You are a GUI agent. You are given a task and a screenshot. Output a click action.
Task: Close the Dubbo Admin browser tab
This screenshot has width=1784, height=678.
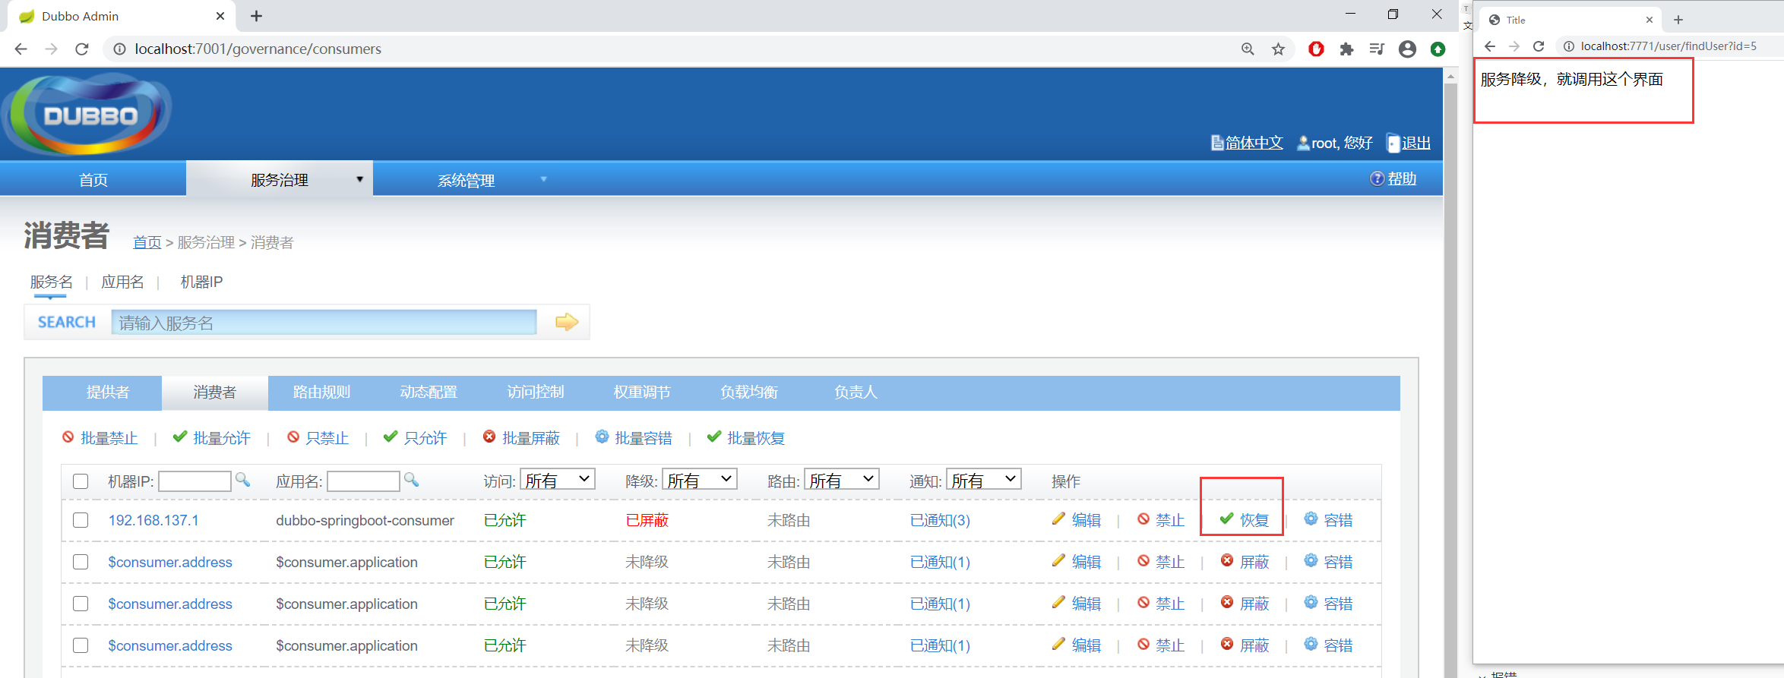point(220,16)
